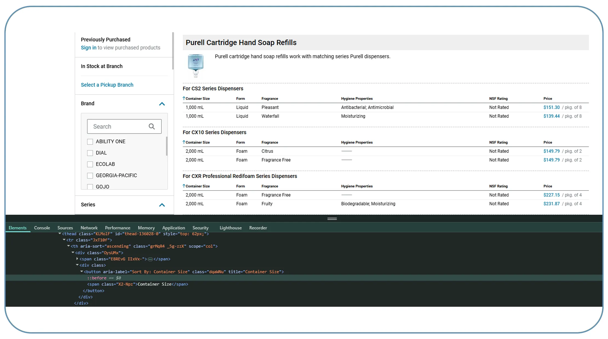Sort CXR table by NSF Rating
The height and width of the screenshot is (339, 608).
498,186
